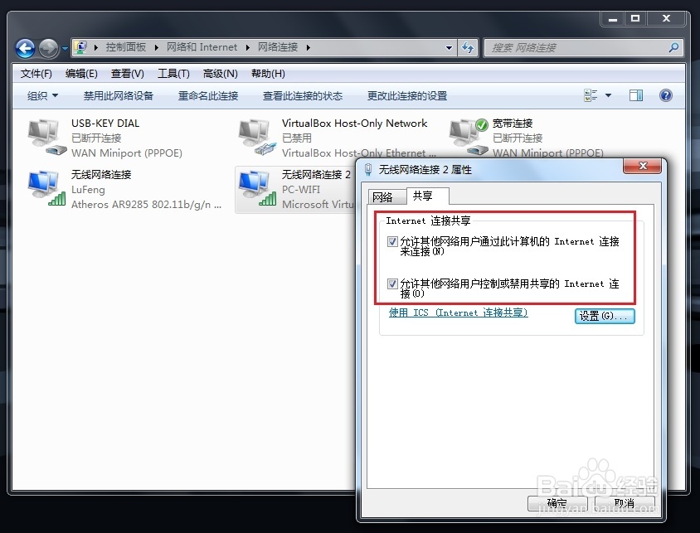Click the 宽带连接 name text

click(513, 124)
